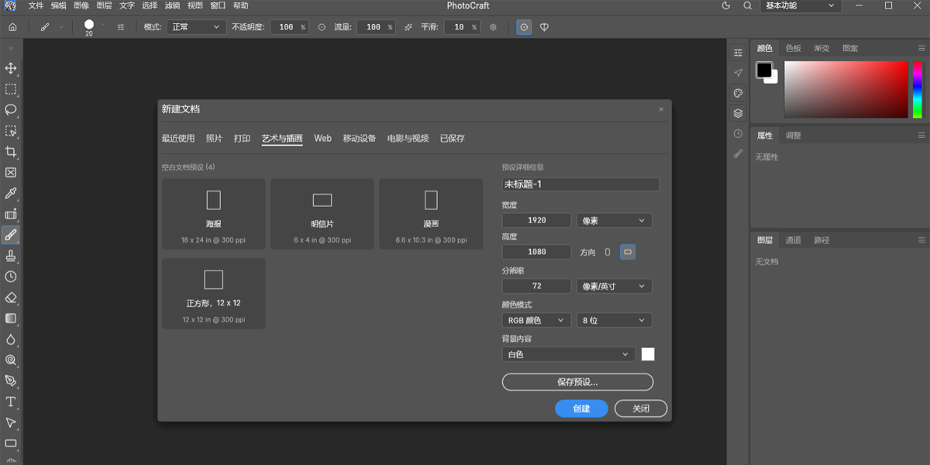Image resolution: width=930 pixels, height=465 pixels.
Task: Switch to the 通道 panel tab
Action: pos(793,240)
